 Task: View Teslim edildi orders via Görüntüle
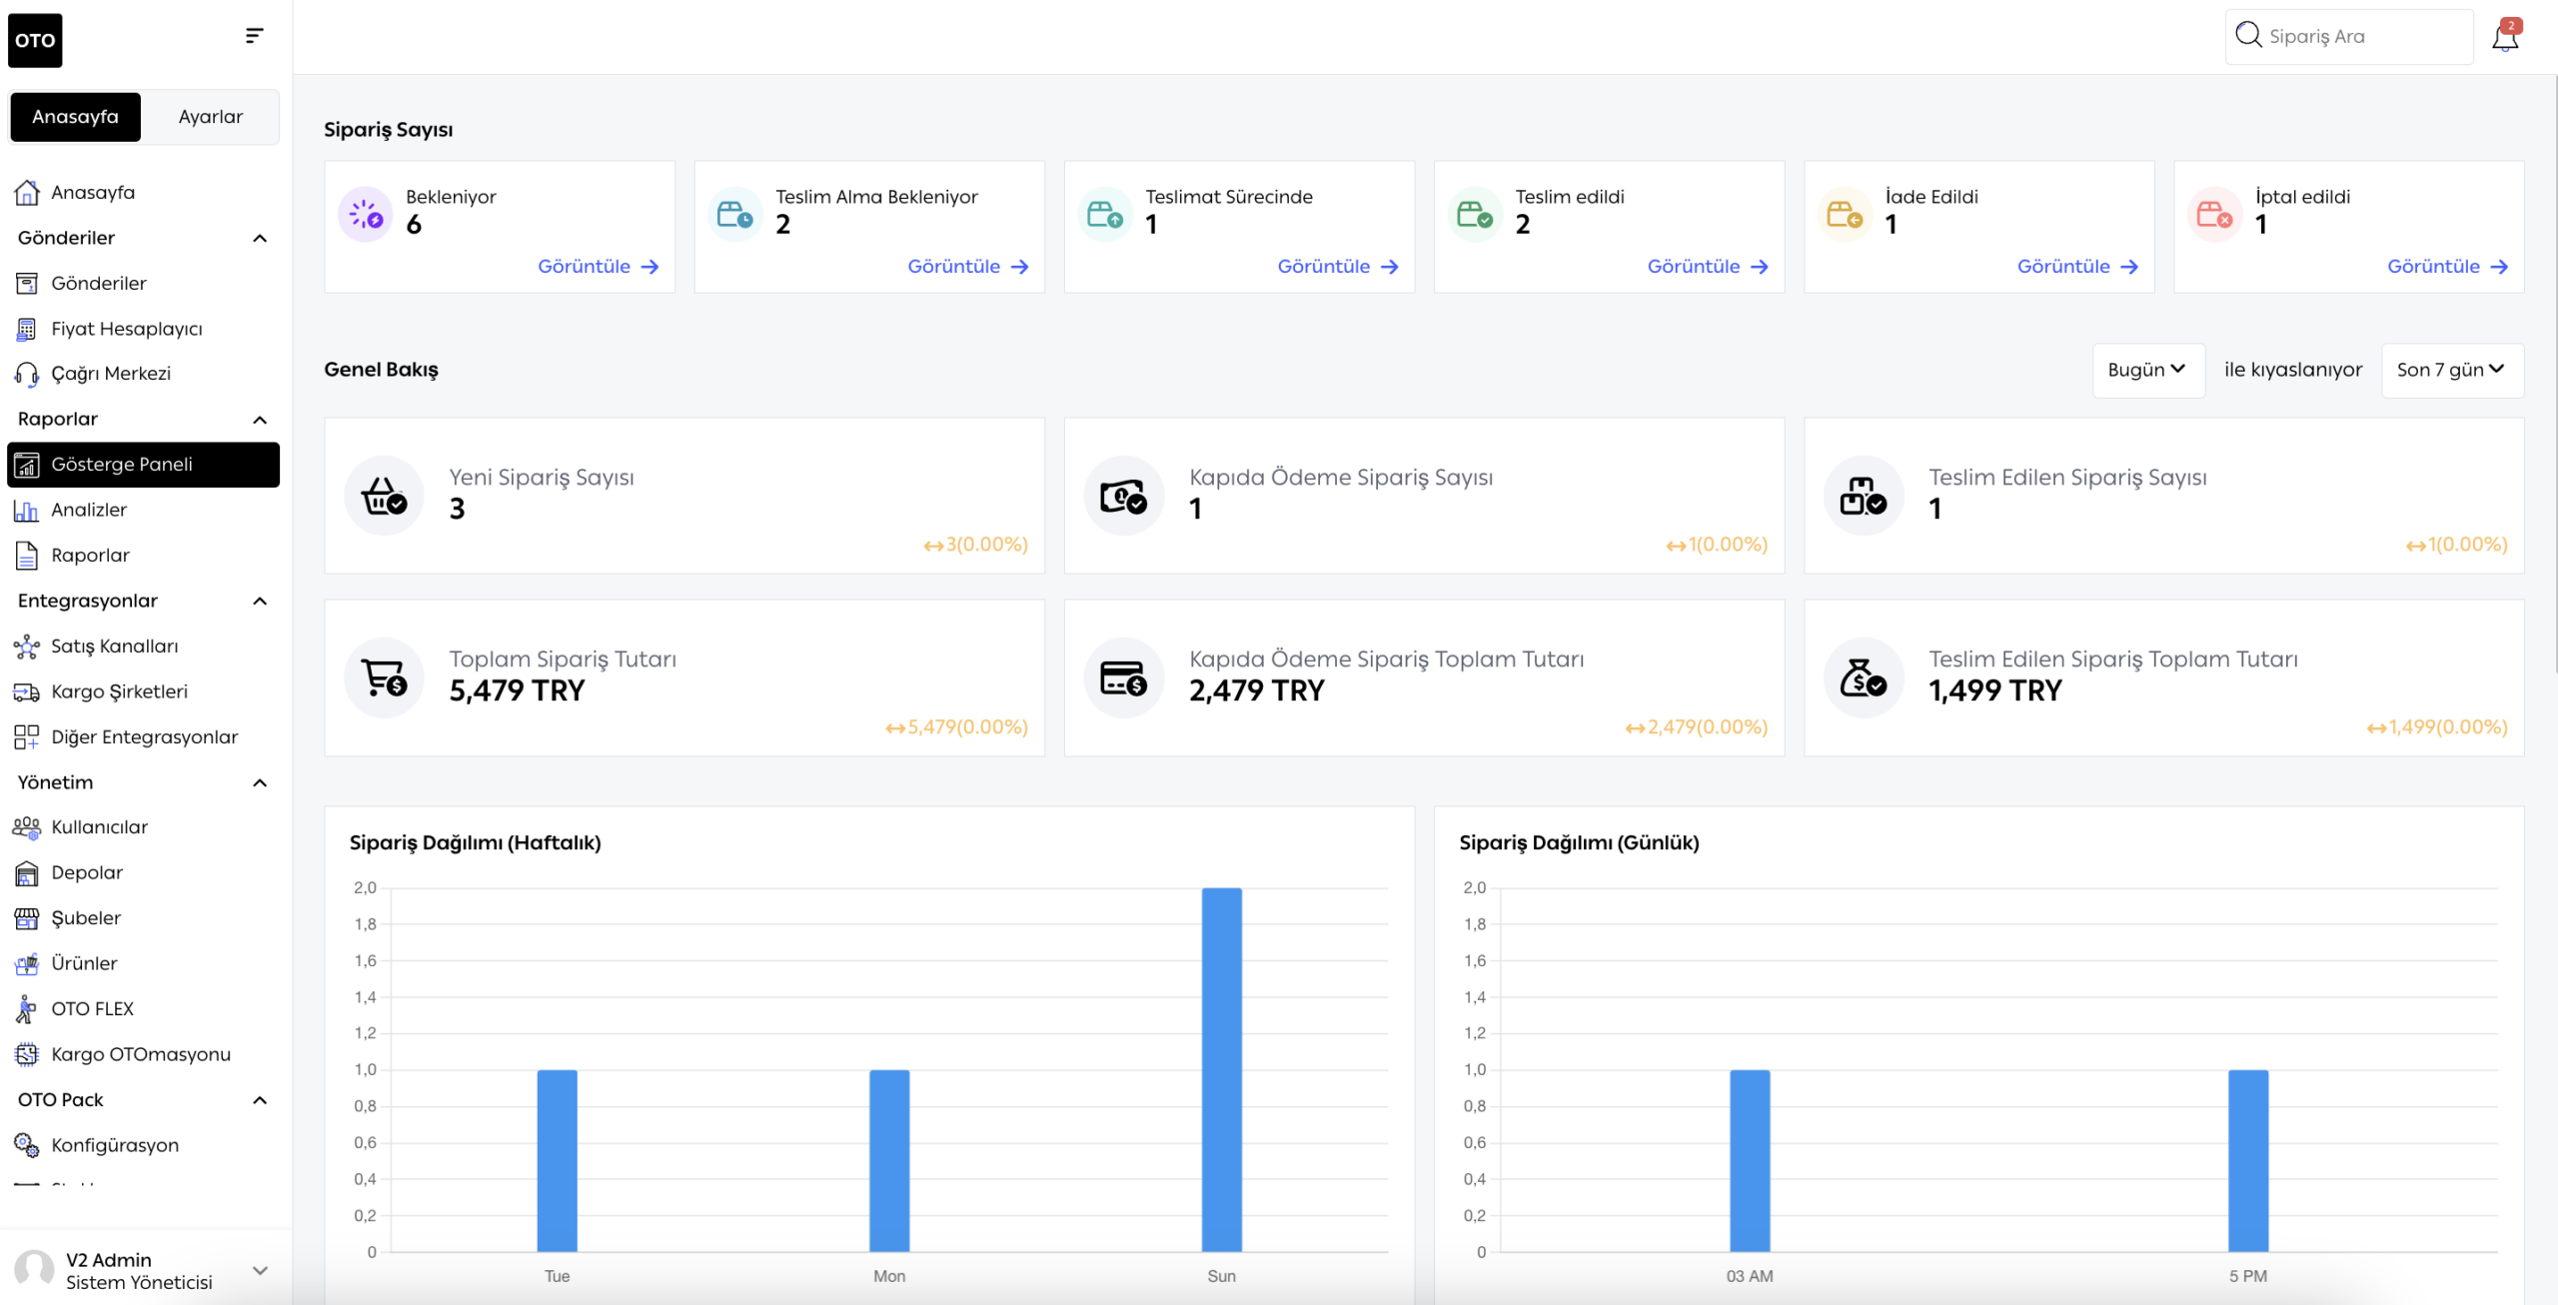[x=1707, y=267]
